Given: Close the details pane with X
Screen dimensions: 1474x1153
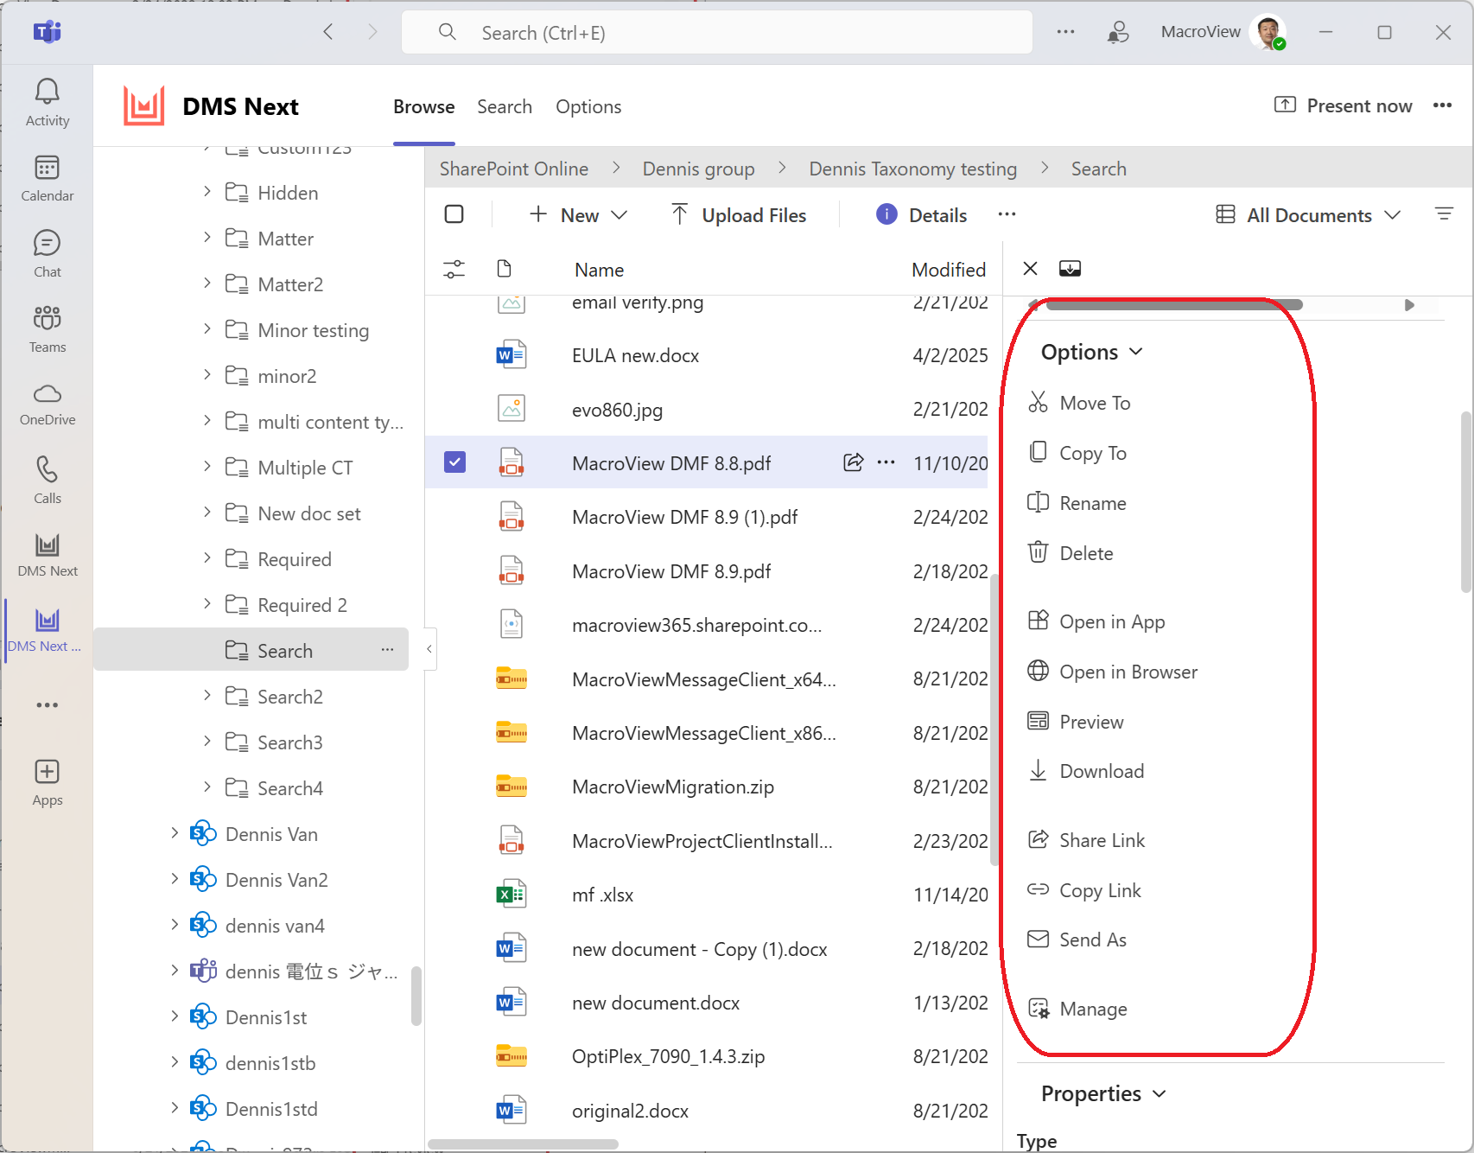Looking at the screenshot, I should [1030, 269].
